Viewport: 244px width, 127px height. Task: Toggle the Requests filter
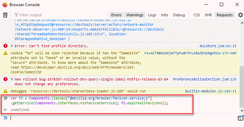tap(225, 15)
